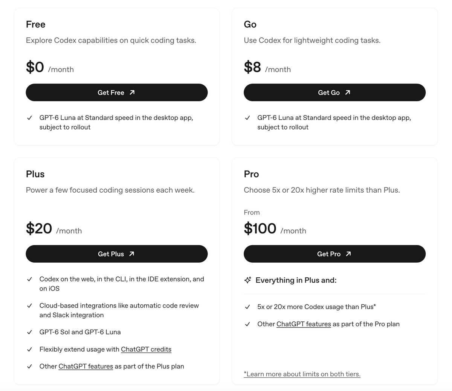Click the Get Free button

pyautogui.click(x=117, y=93)
